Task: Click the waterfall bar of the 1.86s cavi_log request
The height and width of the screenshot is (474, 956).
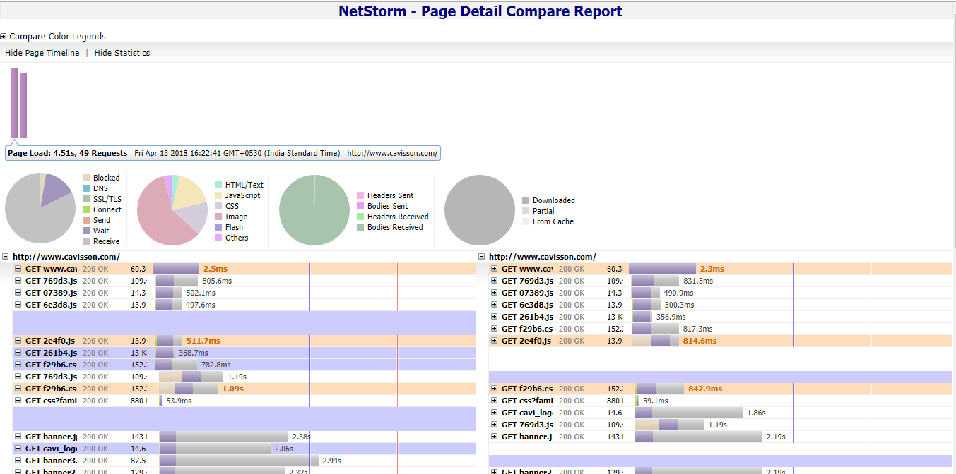Action: tap(689, 413)
